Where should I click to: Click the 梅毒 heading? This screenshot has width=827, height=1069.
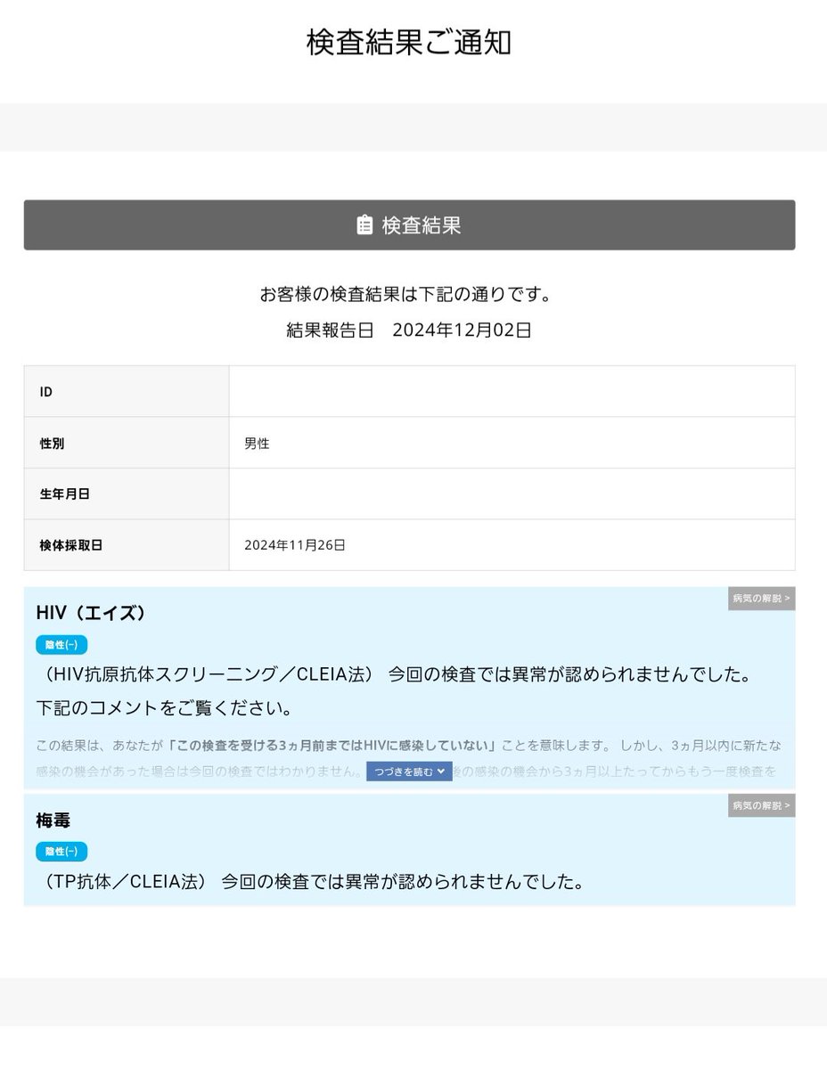[53, 820]
